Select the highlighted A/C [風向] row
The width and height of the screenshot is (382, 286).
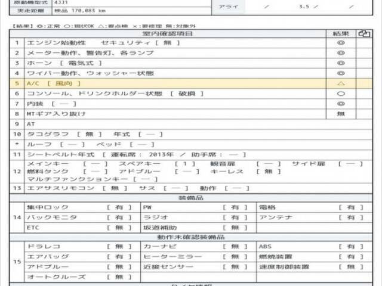[x=191, y=83]
